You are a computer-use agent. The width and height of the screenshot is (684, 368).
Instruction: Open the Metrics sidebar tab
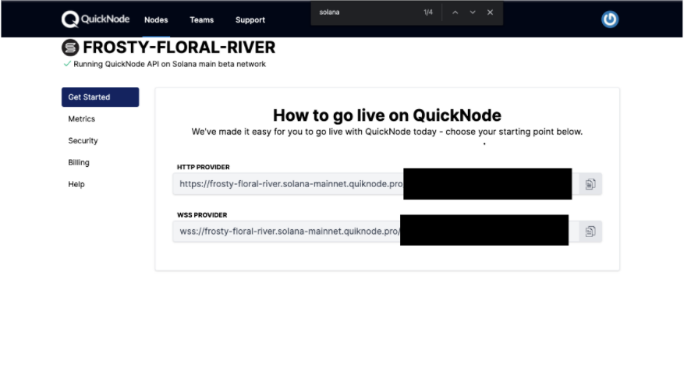click(x=82, y=119)
